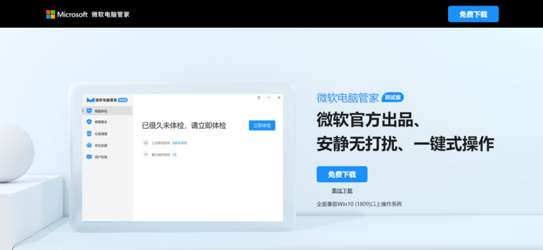
Task: Click the 安静无打扰、一键式操作 headline text
Action: 405,144
